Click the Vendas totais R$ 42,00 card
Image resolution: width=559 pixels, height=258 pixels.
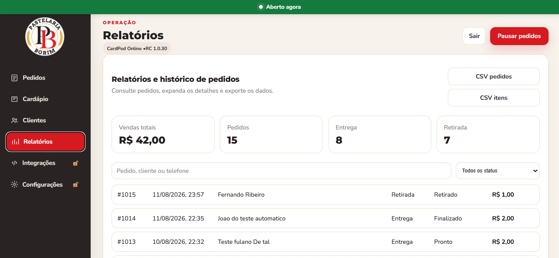[x=163, y=134]
